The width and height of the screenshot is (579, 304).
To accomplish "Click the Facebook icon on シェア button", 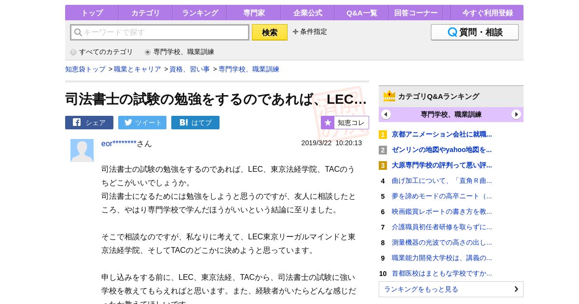I will click(x=77, y=123).
